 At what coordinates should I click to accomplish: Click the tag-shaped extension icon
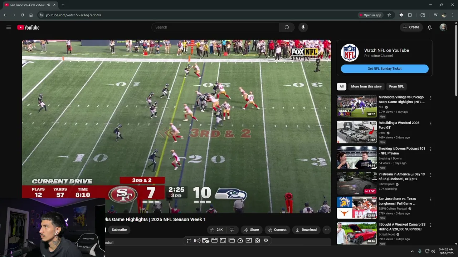coord(401,15)
